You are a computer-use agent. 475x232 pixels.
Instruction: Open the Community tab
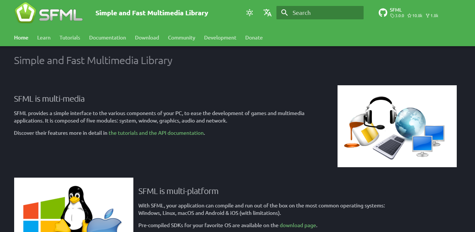tap(181, 38)
